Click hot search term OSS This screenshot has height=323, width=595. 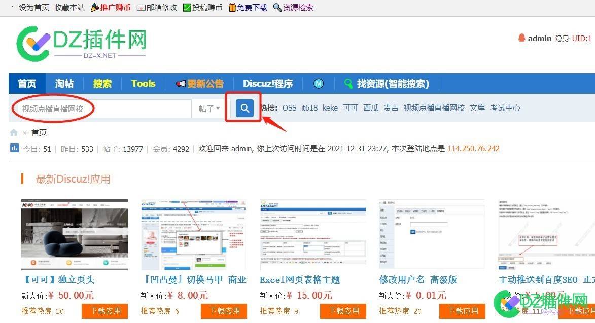[x=289, y=108]
